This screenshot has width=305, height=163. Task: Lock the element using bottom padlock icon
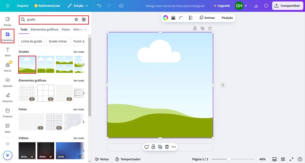[x=153, y=147]
